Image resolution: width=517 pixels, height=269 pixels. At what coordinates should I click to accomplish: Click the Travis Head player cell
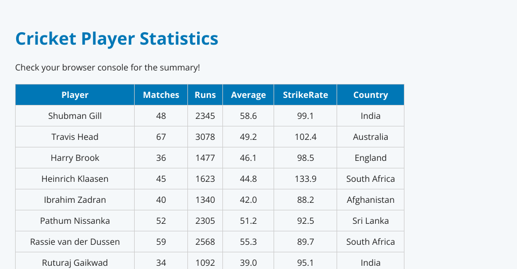75,137
